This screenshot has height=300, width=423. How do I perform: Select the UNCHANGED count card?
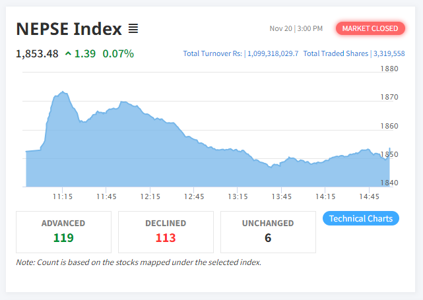(x=268, y=231)
